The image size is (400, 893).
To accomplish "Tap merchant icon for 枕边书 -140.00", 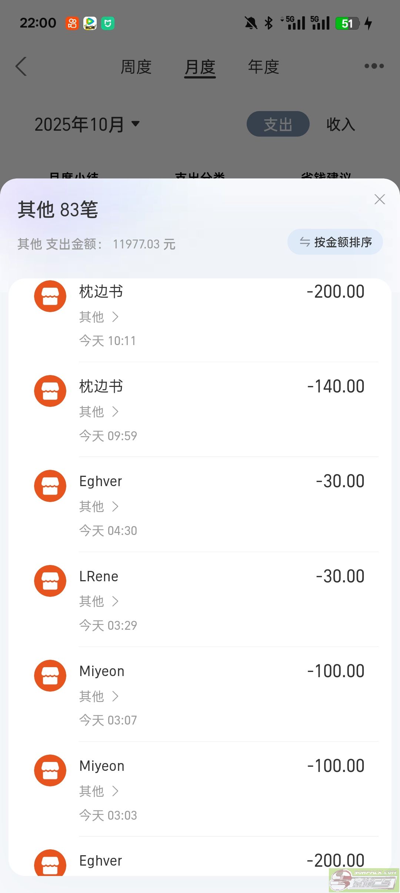I will coord(50,391).
